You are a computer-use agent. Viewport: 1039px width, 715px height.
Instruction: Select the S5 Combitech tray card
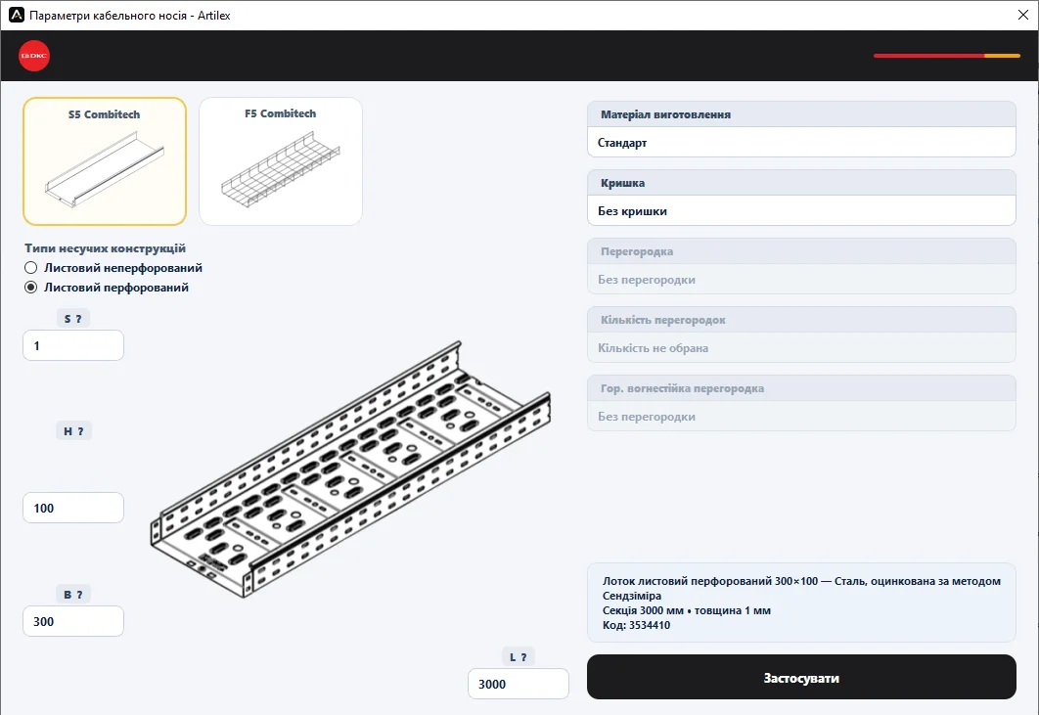[105, 161]
